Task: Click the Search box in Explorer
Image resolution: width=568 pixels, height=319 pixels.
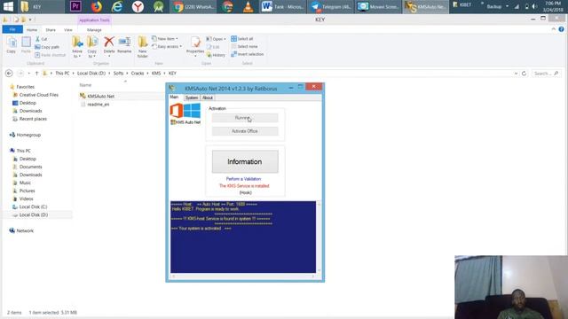Action: (x=547, y=74)
